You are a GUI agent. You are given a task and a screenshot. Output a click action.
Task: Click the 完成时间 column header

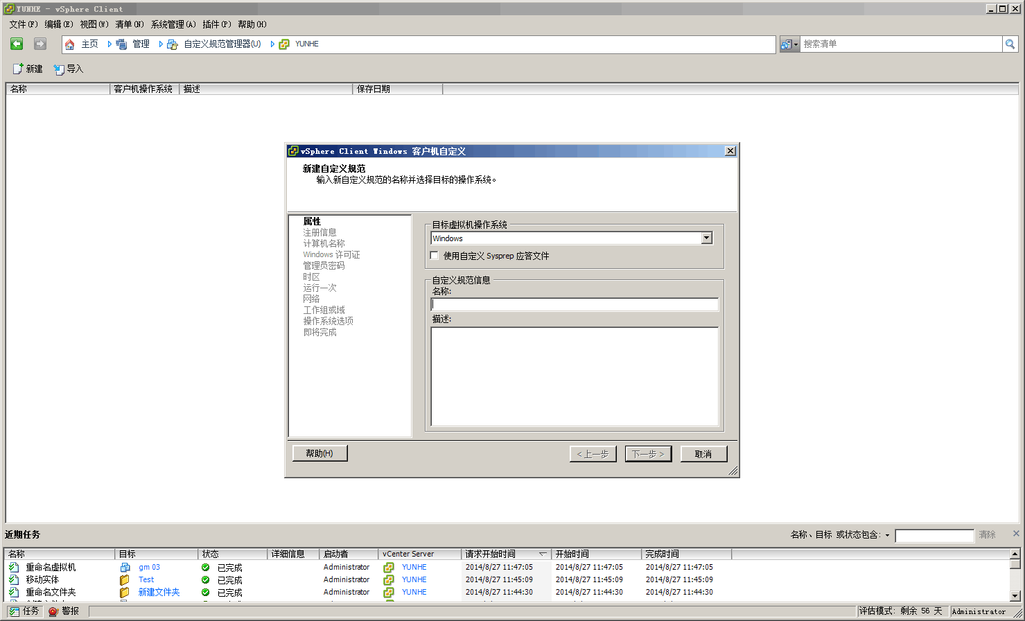coord(686,554)
